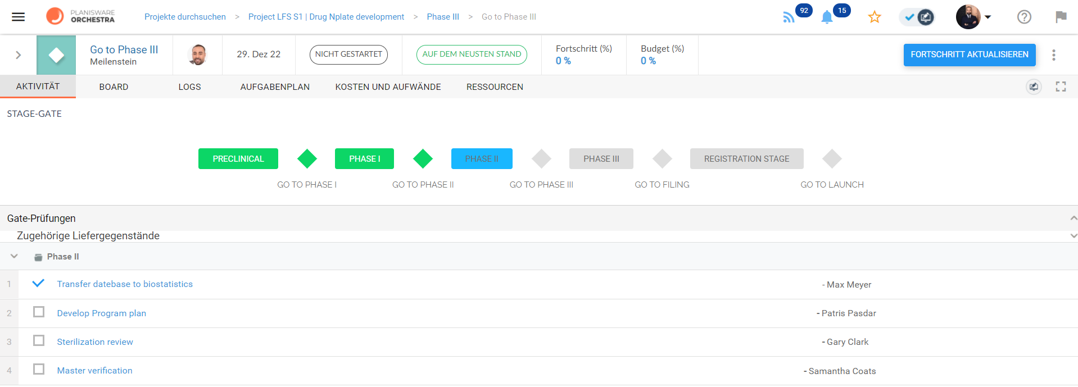The height and width of the screenshot is (387, 1078).
Task: Open the help question mark icon
Action: (x=1024, y=17)
